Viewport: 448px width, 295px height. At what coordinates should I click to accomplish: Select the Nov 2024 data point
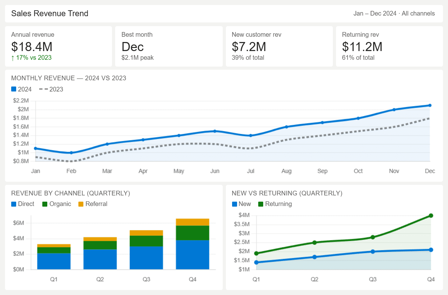(x=394, y=110)
